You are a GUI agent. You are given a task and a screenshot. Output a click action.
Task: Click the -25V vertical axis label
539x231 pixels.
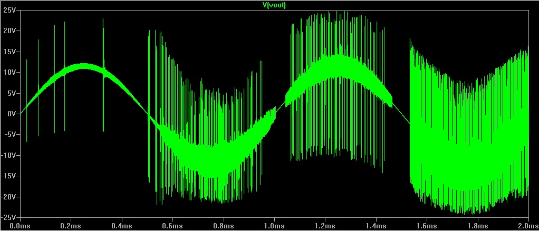click(x=9, y=218)
